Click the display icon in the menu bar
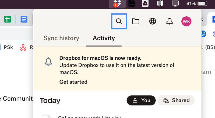 tap(175, 3)
